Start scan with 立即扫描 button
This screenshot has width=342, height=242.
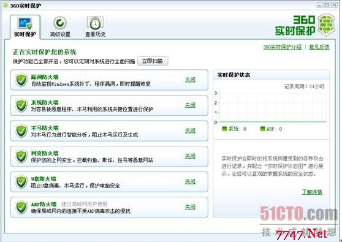pyautogui.click(x=153, y=61)
